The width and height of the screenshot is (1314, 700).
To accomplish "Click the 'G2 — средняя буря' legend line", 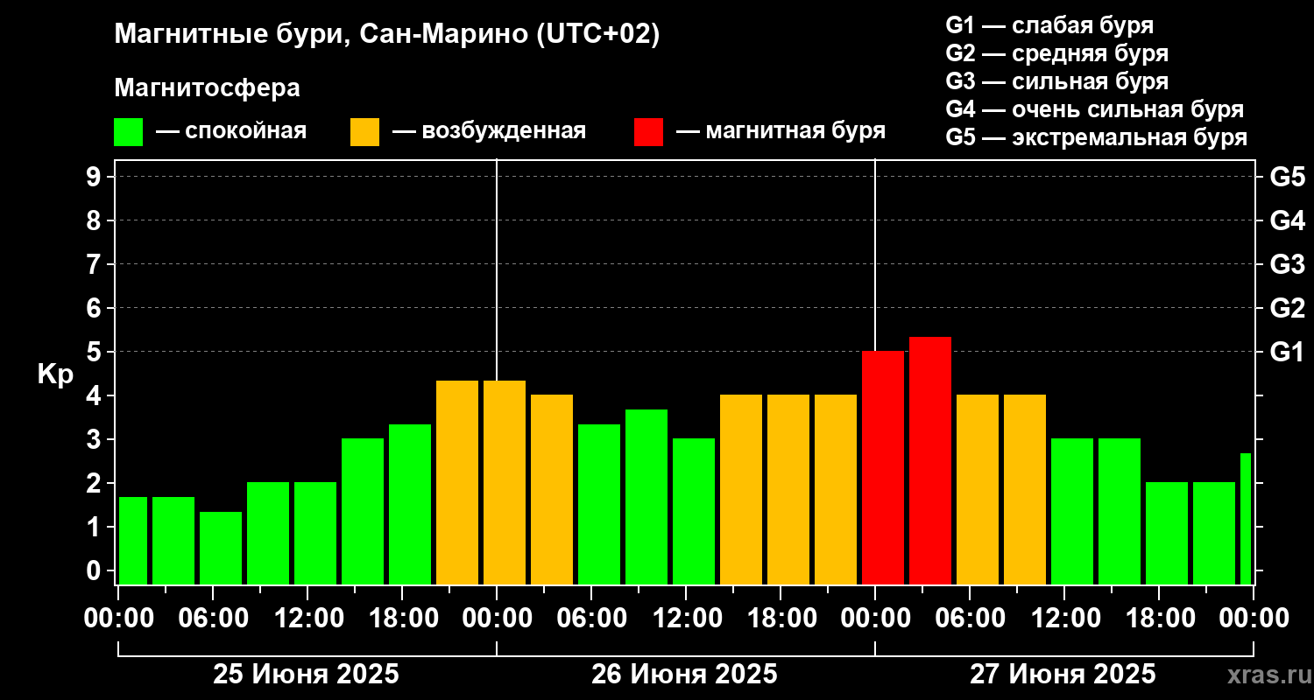I will [1056, 53].
